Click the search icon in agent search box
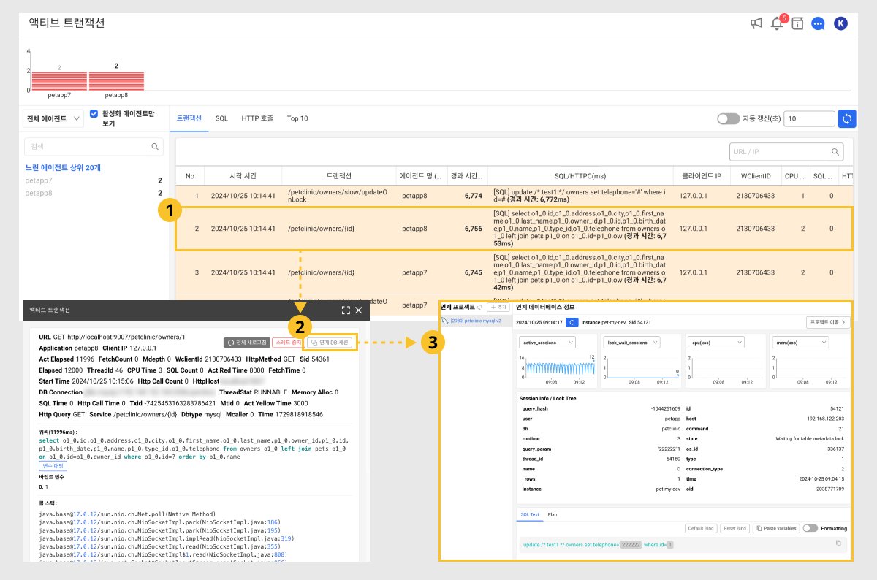The width and height of the screenshot is (877, 580). click(x=156, y=147)
